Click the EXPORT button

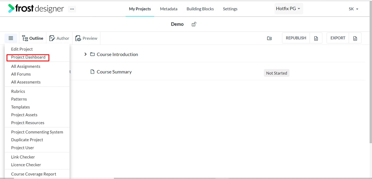pos(338,38)
